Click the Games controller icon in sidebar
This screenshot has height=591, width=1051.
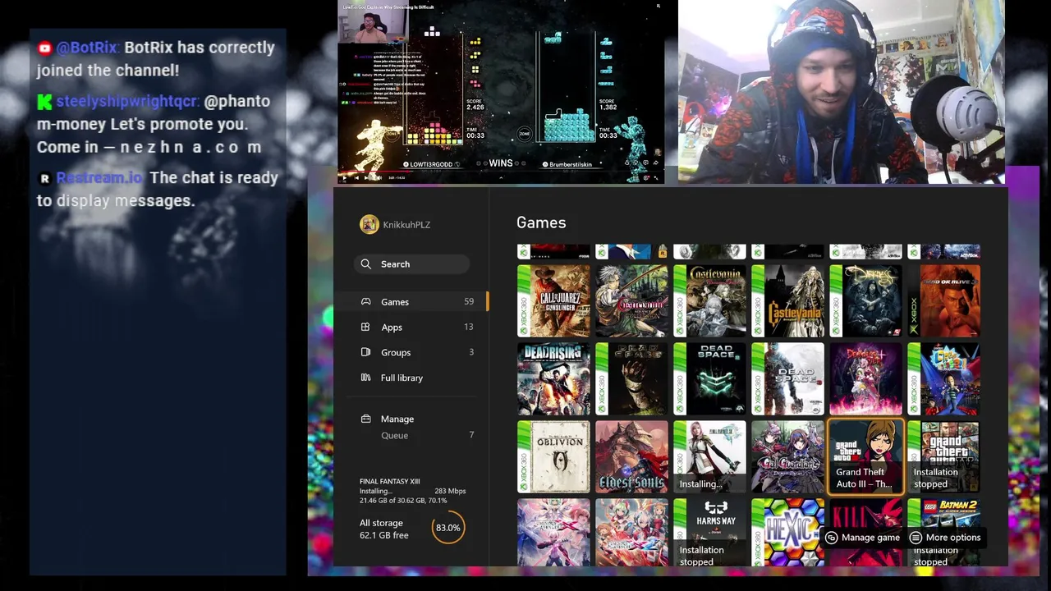pyautogui.click(x=365, y=302)
